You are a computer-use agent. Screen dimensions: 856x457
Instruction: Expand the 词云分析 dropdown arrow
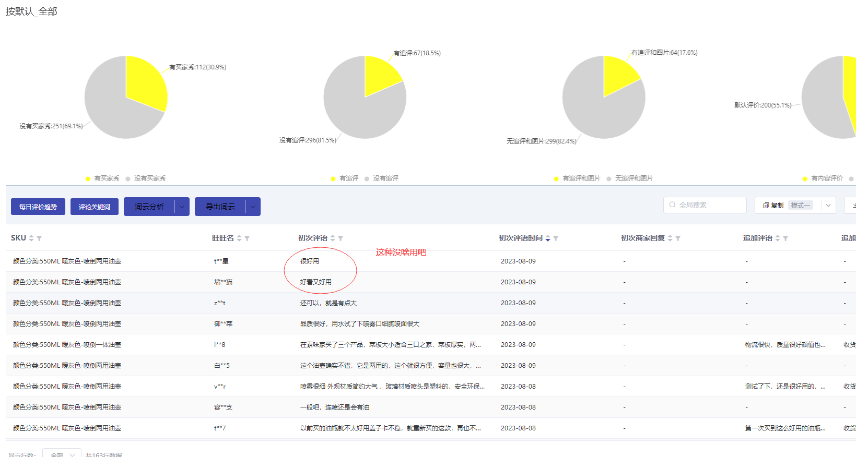(182, 207)
